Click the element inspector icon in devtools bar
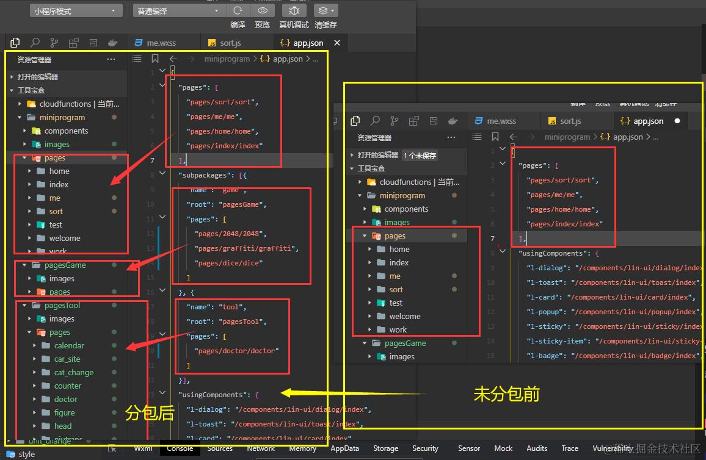Screen dimensions: 706x460 click(112, 448)
